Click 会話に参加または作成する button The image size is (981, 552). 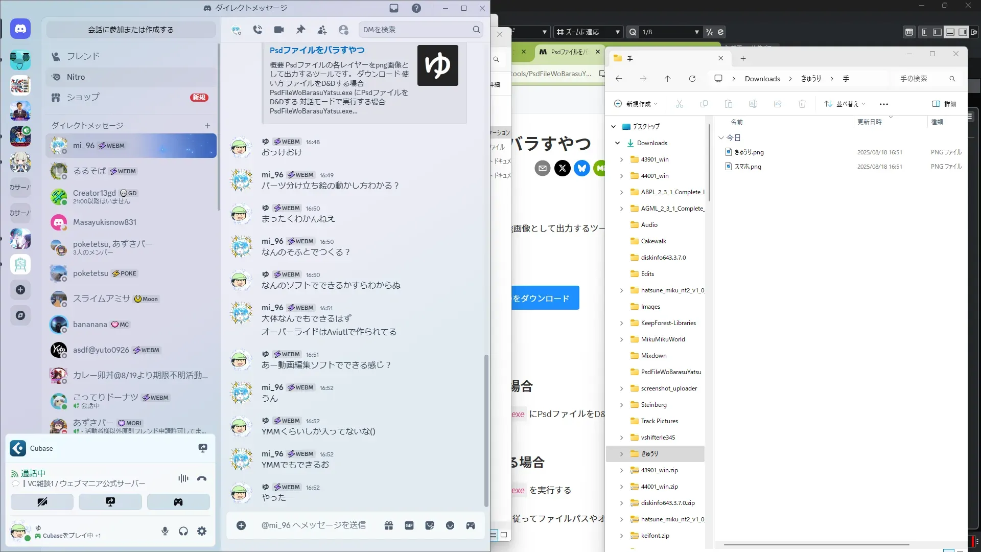pos(131,30)
